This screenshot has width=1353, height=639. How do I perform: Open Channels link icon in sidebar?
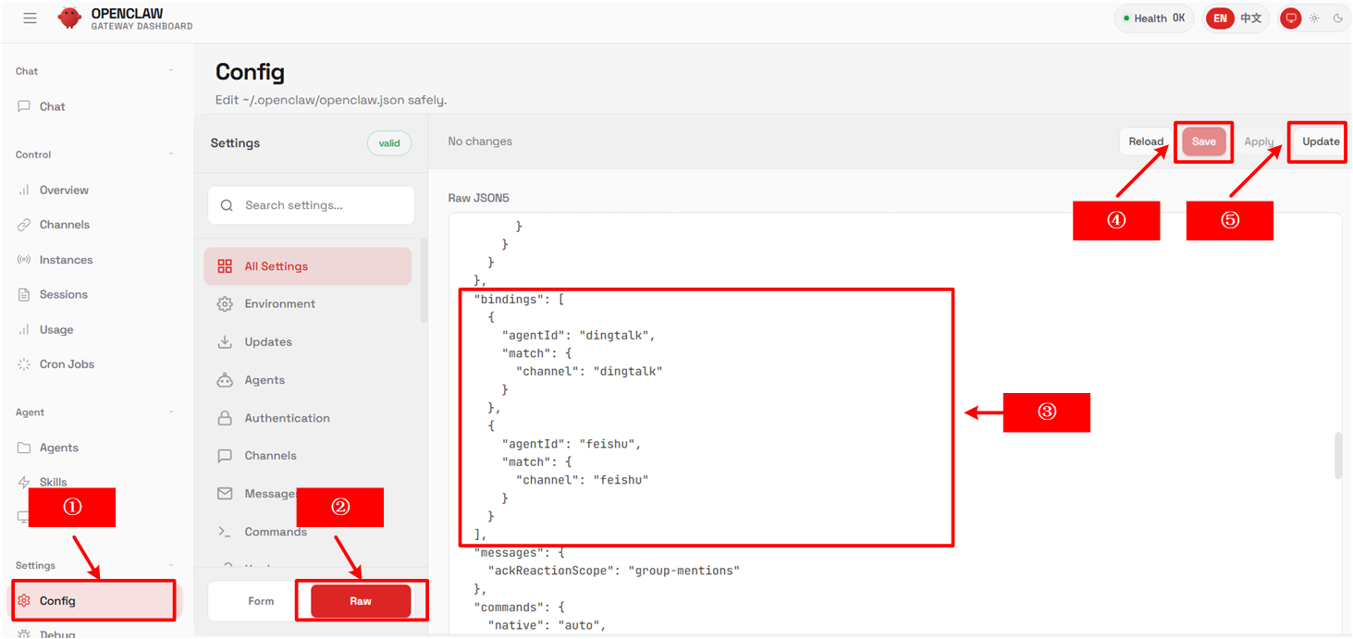24,225
